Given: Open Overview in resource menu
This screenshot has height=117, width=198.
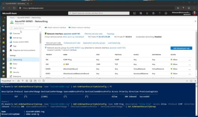Looking at the screenshot, I should pyautogui.click(x=16, y=33).
